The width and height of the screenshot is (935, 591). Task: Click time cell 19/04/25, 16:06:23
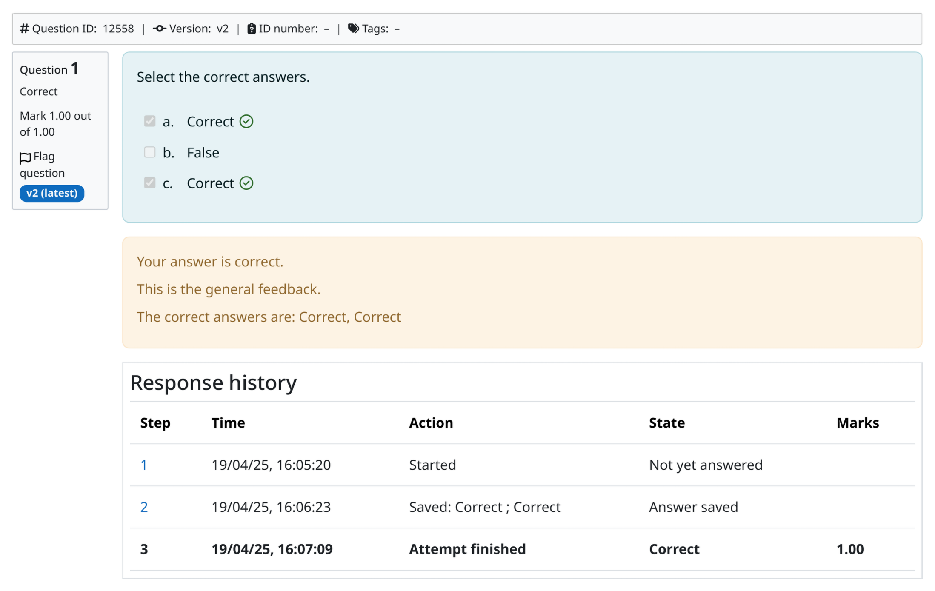(271, 507)
